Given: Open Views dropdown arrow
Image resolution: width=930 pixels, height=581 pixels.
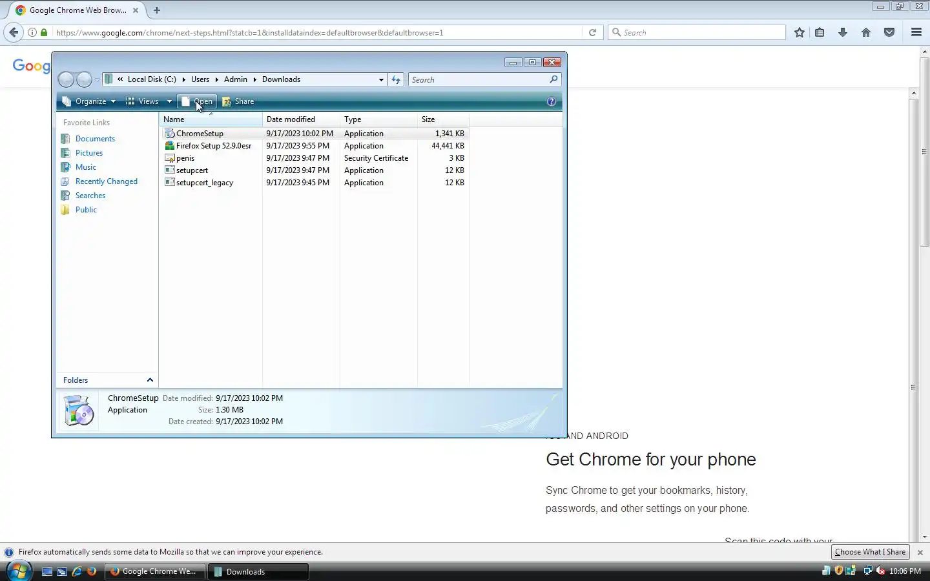Looking at the screenshot, I should [x=169, y=101].
